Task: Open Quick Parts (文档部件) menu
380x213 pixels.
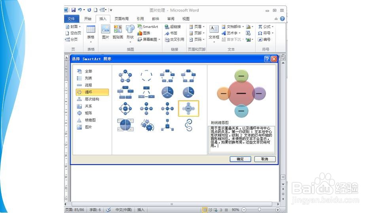Action: click(233, 26)
